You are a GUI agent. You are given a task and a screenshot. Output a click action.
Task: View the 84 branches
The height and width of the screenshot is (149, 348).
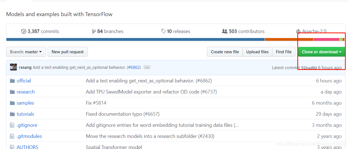[x=108, y=31]
